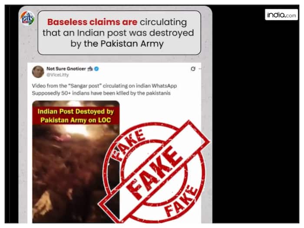Open the tweet's three-dot more menu
Viewport: 304px width, 228px height.
point(200,69)
